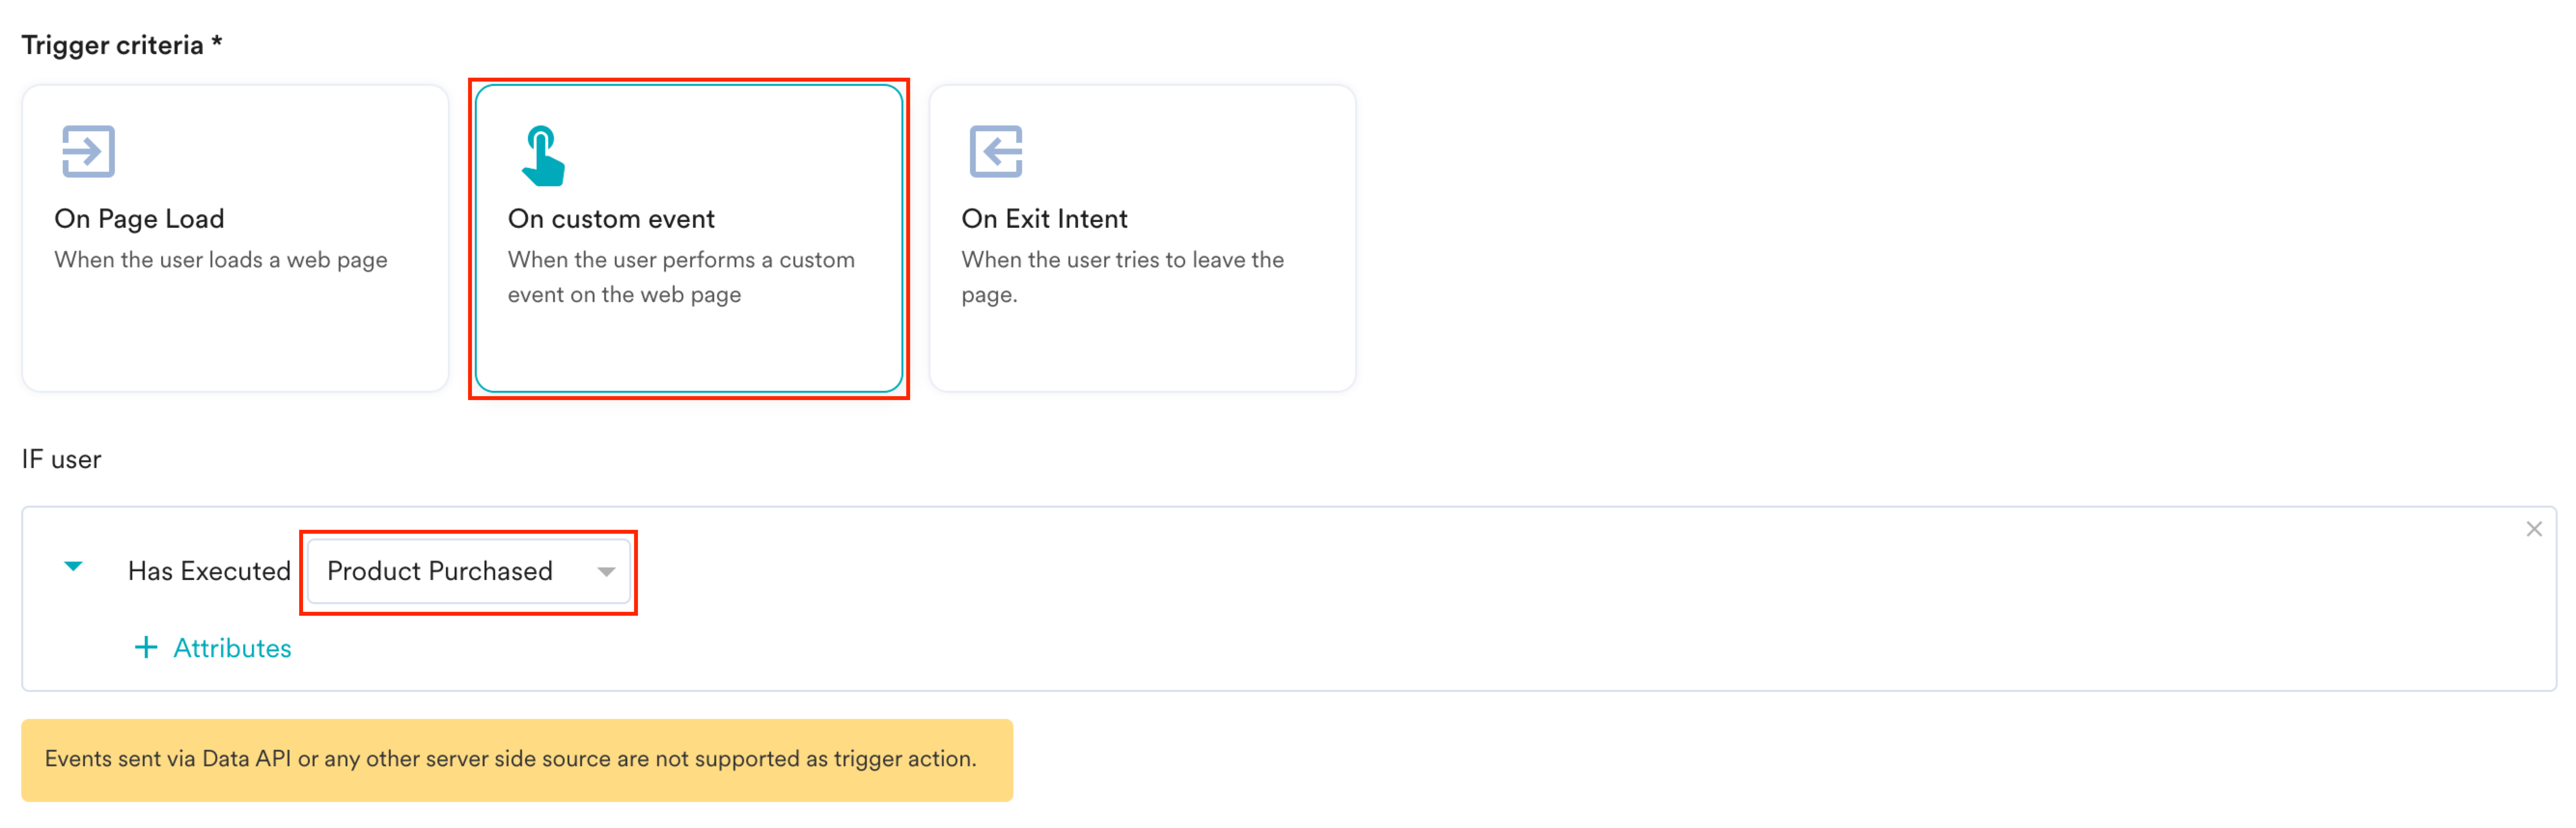The height and width of the screenshot is (828, 2576).
Task: Select the On custom event title
Action: (x=611, y=218)
